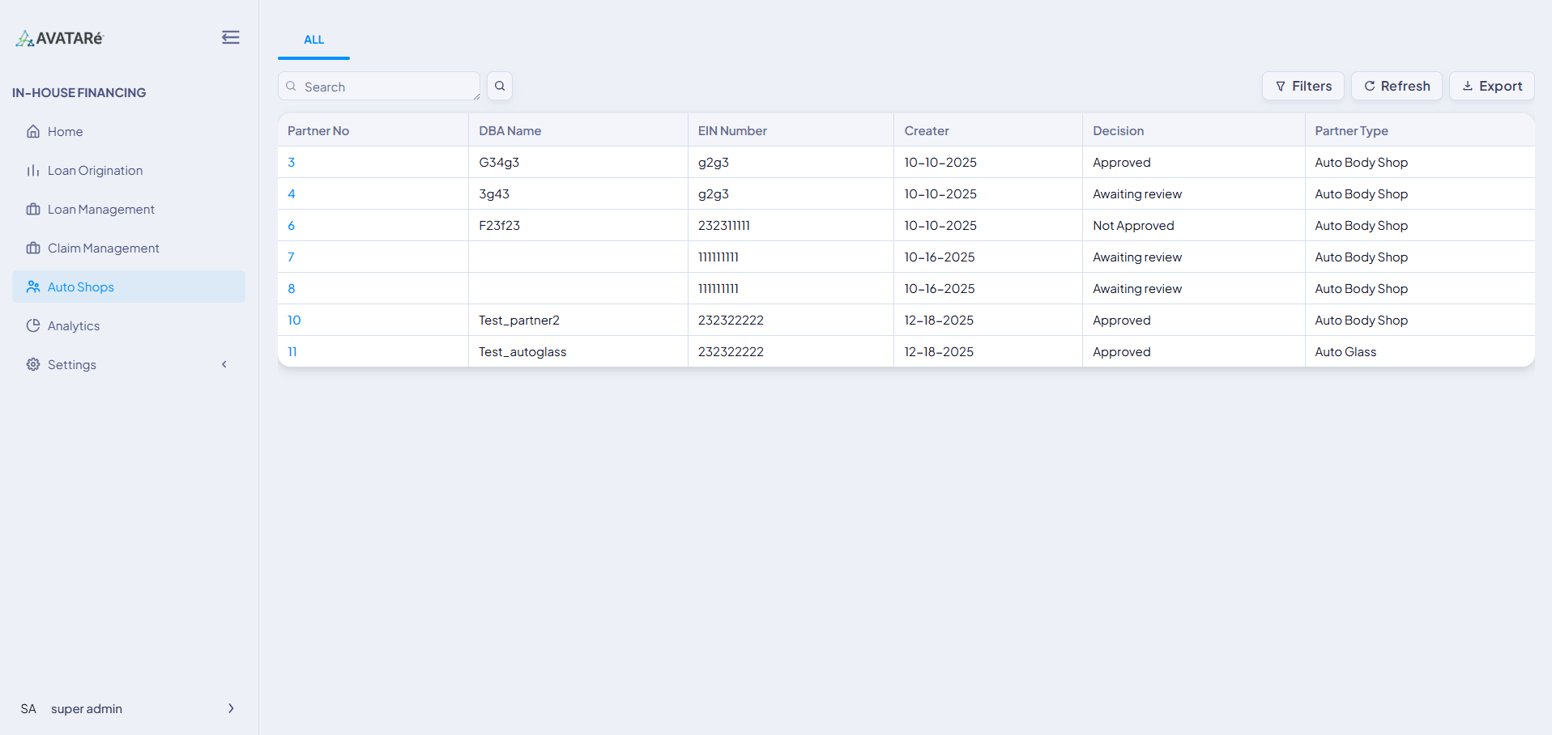Click the Auto Shops people icon
Image resolution: width=1552 pixels, height=735 pixels.
[x=32, y=287]
